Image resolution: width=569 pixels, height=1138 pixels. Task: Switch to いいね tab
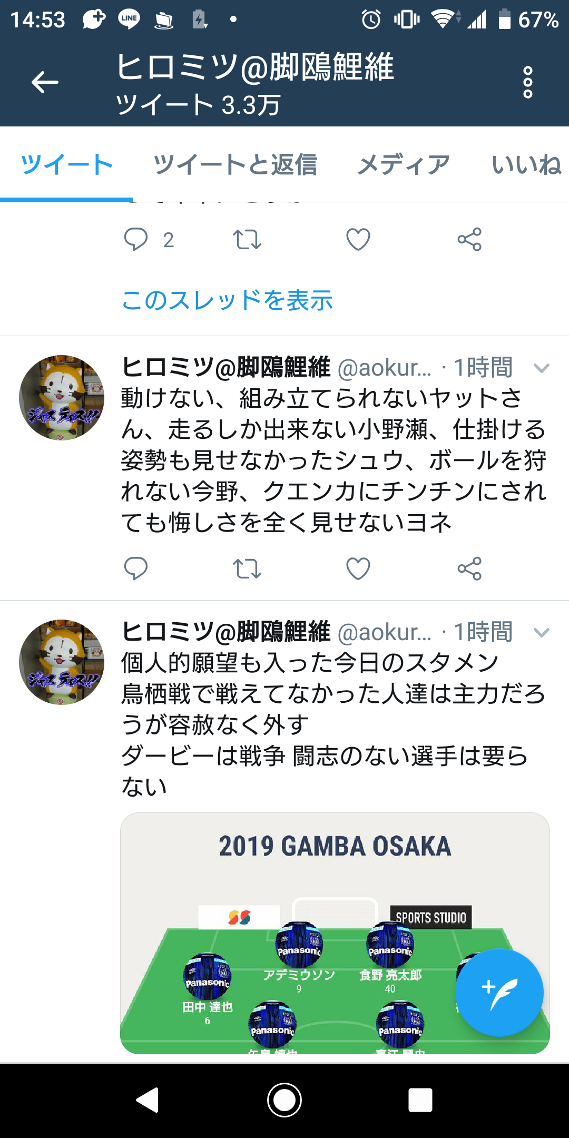[x=527, y=164]
